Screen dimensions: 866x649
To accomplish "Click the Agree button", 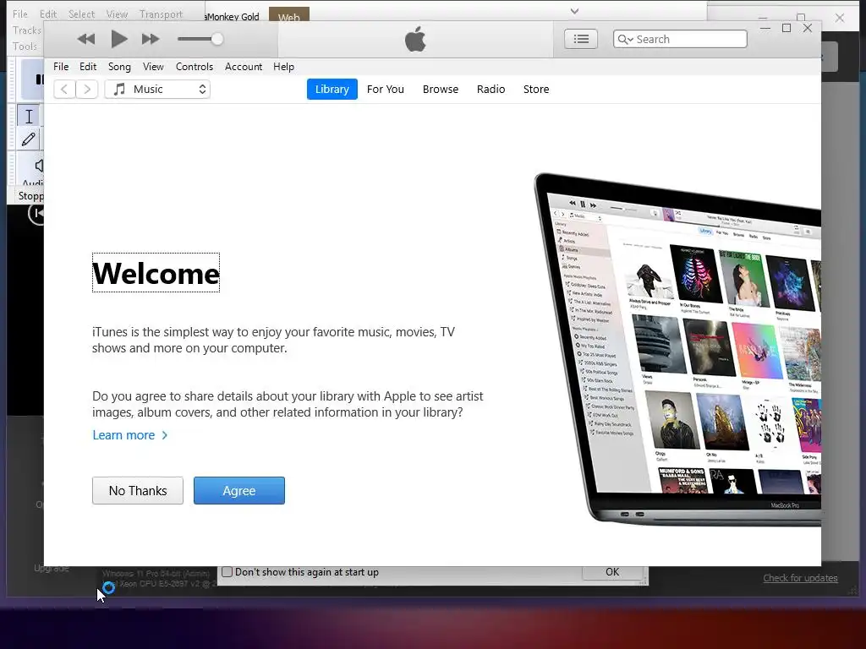I will [x=239, y=491].
